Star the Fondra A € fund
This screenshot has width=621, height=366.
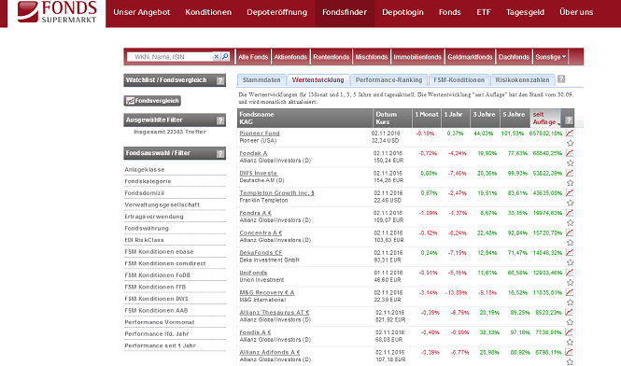click(570, 222)
